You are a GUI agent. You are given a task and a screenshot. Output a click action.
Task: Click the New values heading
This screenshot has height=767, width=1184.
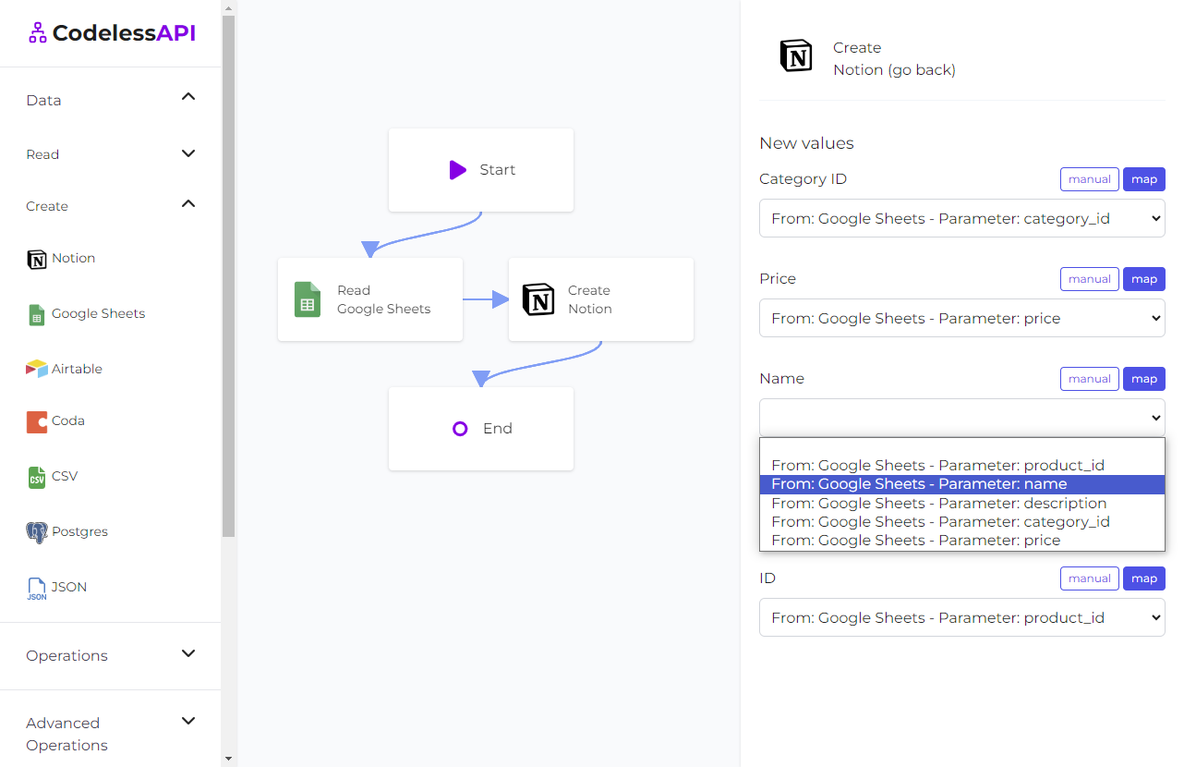[x=806, y=143]
